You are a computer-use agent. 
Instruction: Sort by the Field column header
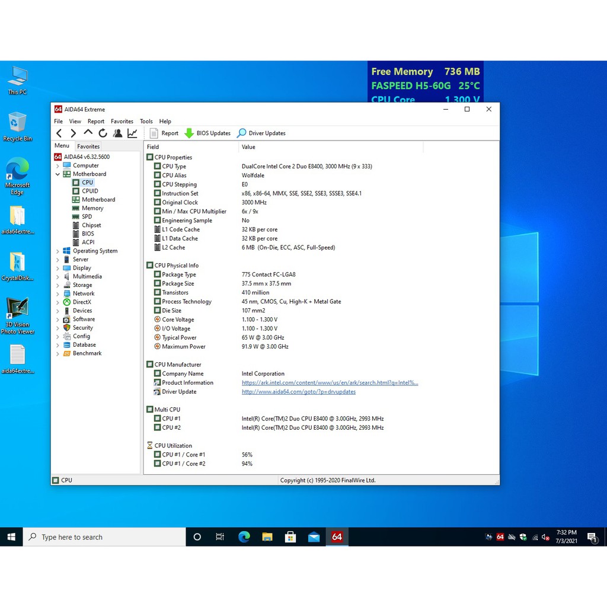pos(191,147)
